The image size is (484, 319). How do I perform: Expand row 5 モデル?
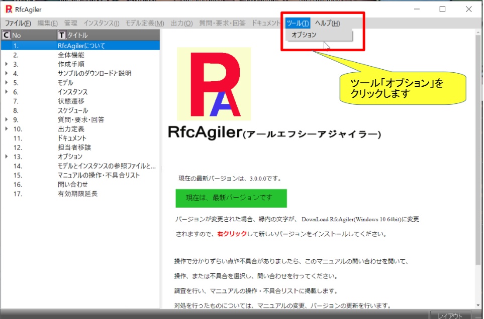(7, 83)
